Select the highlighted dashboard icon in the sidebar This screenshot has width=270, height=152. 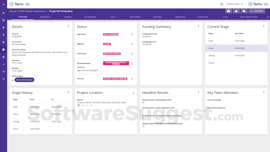(4, 49)
